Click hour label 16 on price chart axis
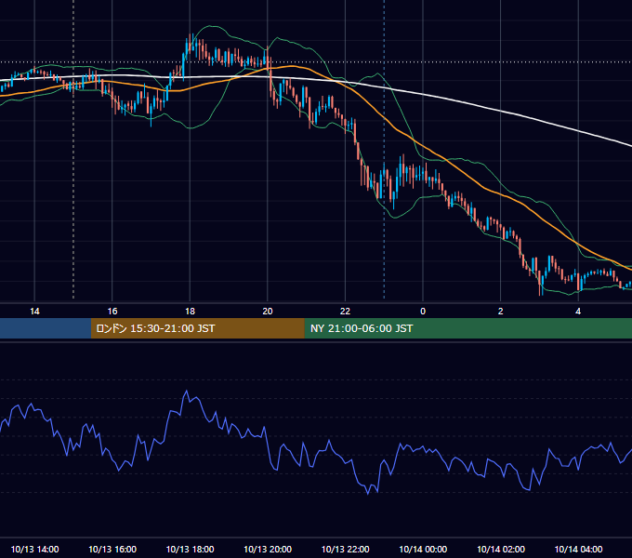Image resolution: width=632 pixels, height=558 pixels. (x=112, y=311)
